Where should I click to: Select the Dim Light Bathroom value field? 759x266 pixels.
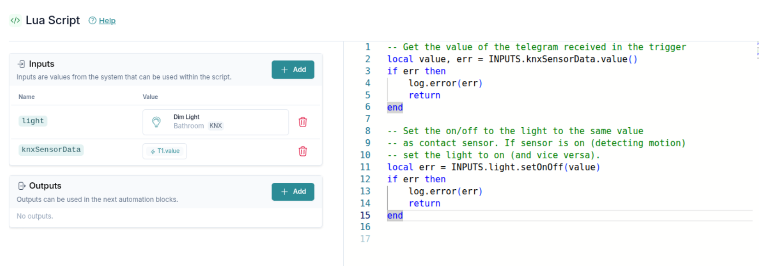(x=215, y=122)
